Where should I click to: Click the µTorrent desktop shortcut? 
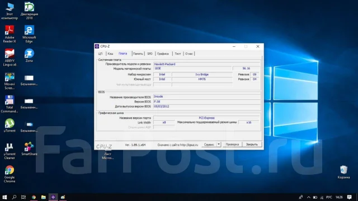point(10,126)
